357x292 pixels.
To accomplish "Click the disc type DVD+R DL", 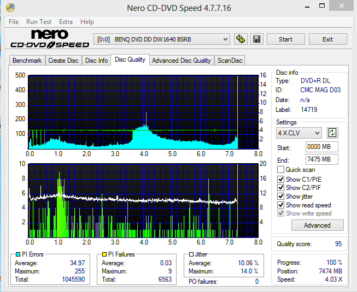I will [315, 81].
